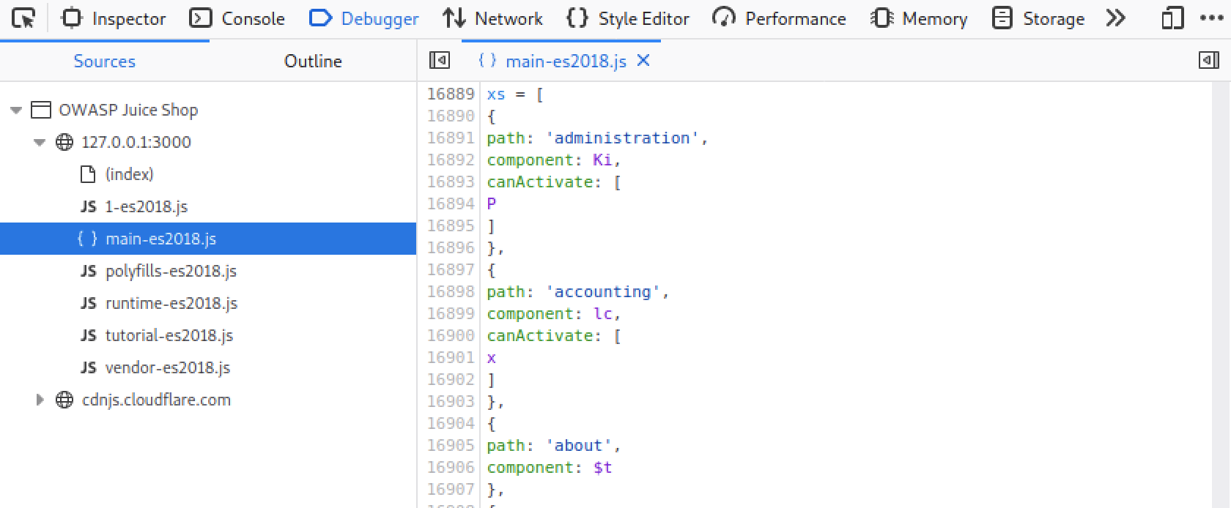Screen dimensions: 1231x508
Task: Open the Memory panel
Action: [x=919, y=18]
